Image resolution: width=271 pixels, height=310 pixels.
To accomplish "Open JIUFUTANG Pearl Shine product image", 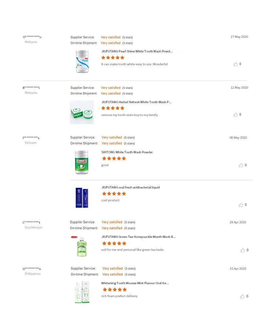I will [82, 62].
